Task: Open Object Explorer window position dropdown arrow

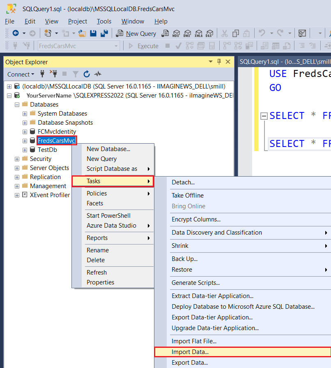Action: (x=211, y=61)
